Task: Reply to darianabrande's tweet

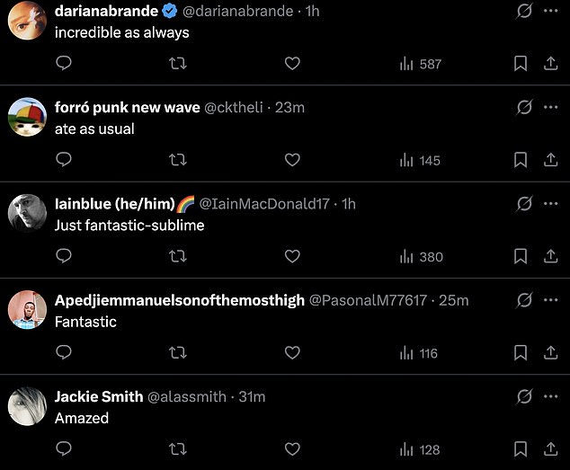Action: [64, 64]
